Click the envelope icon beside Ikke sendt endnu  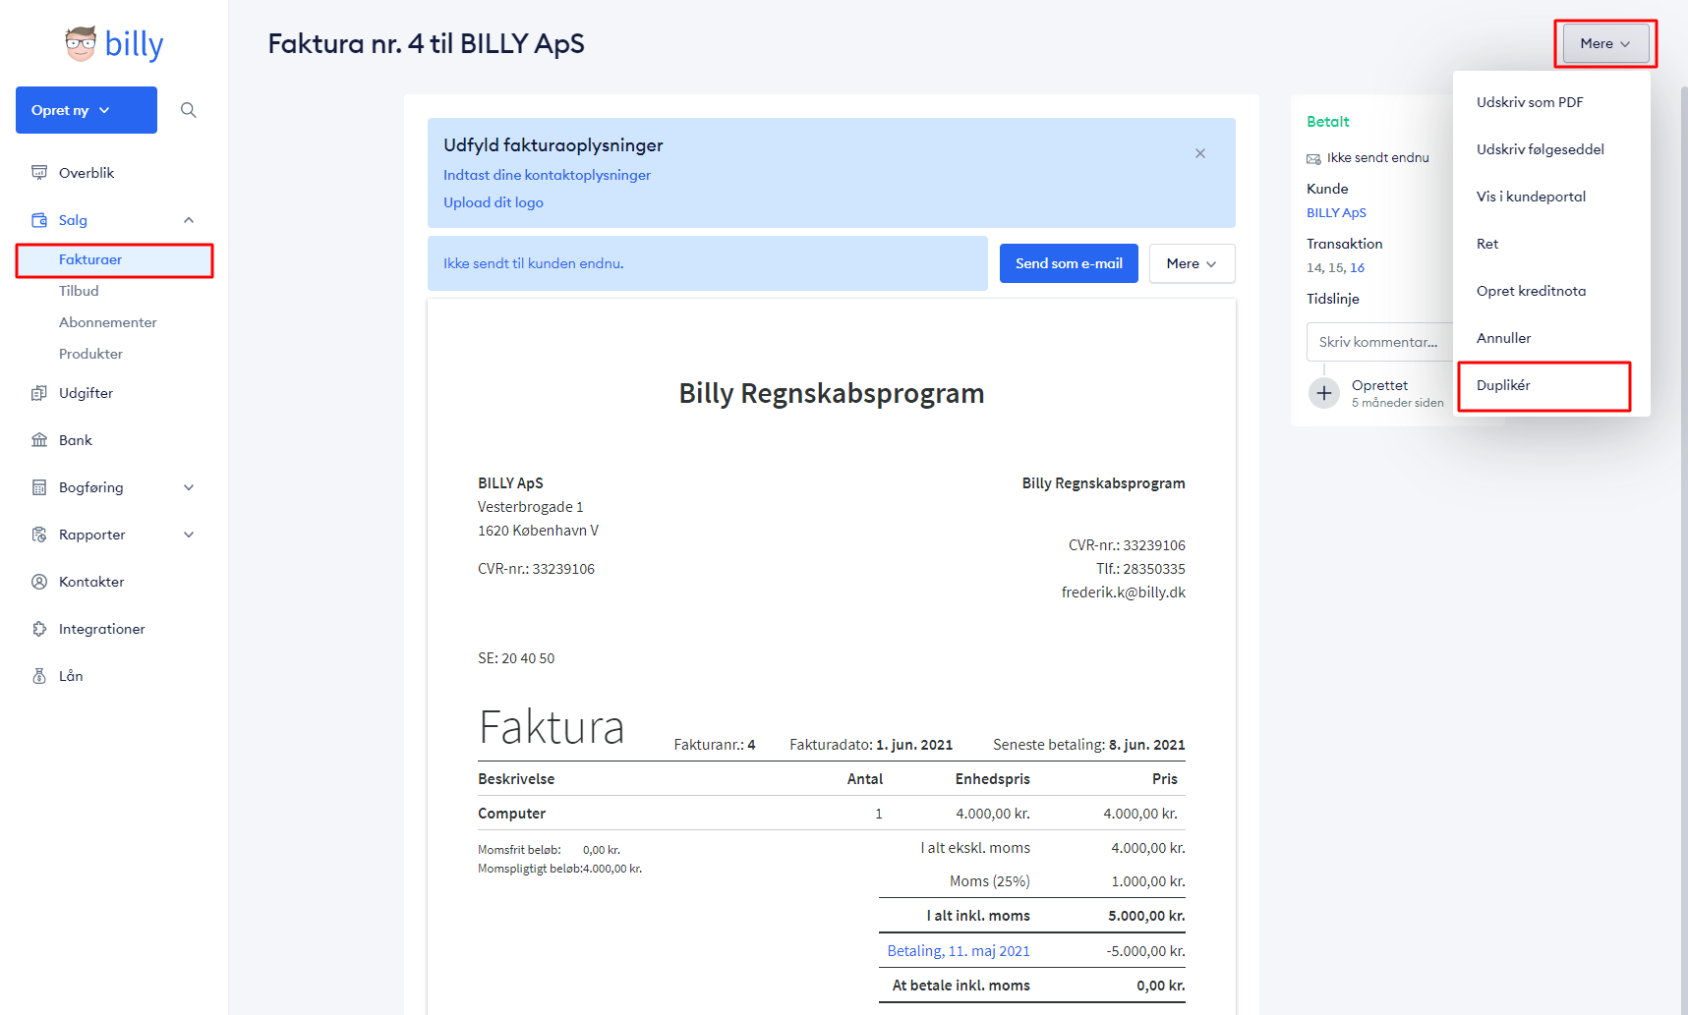tap(1313, 158)
